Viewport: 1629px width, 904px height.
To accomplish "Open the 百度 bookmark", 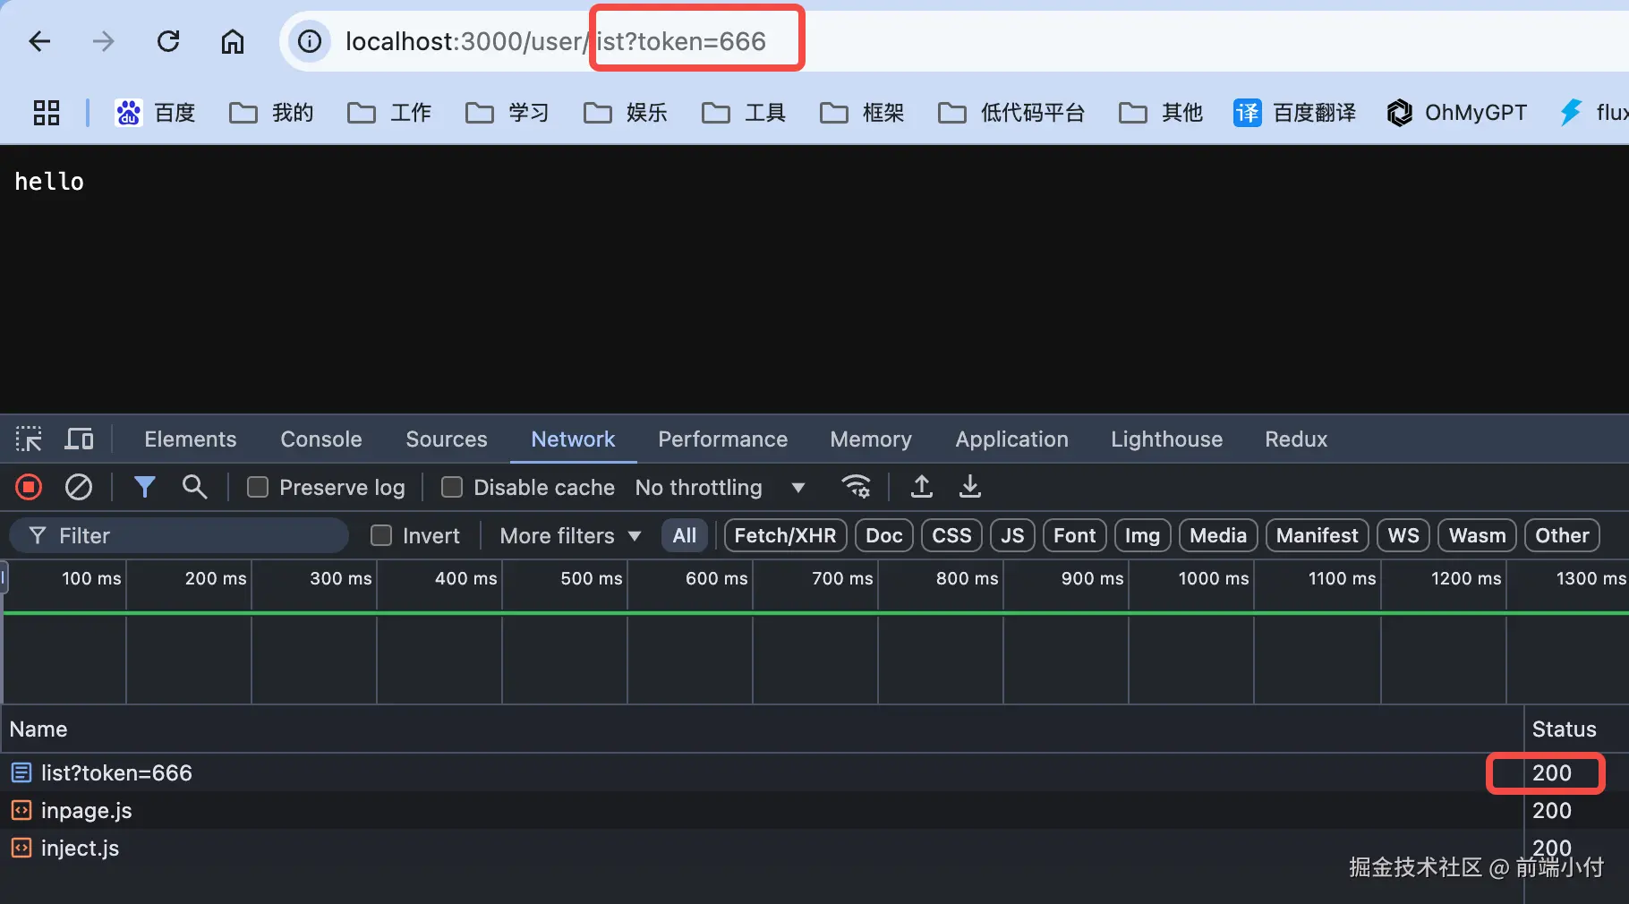I will coord(156,113).
